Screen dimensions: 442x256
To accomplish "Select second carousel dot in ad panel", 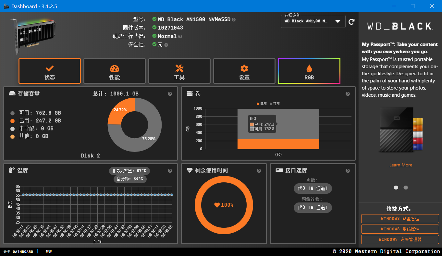I will 406,188.
